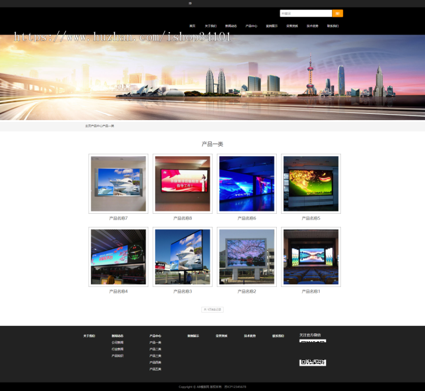The image size is (425, 391).
Task: Click the 关键词 search input field
Action: click(x=306, y=13)
